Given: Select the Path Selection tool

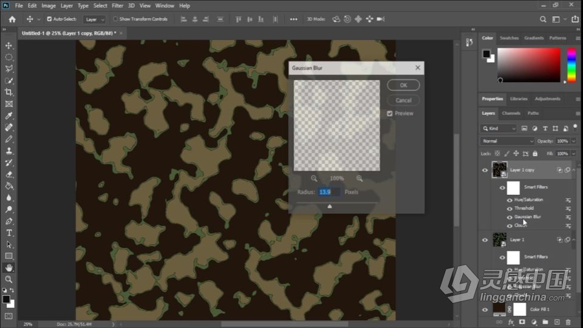Looking at the screenshot, I should point(9,245).
